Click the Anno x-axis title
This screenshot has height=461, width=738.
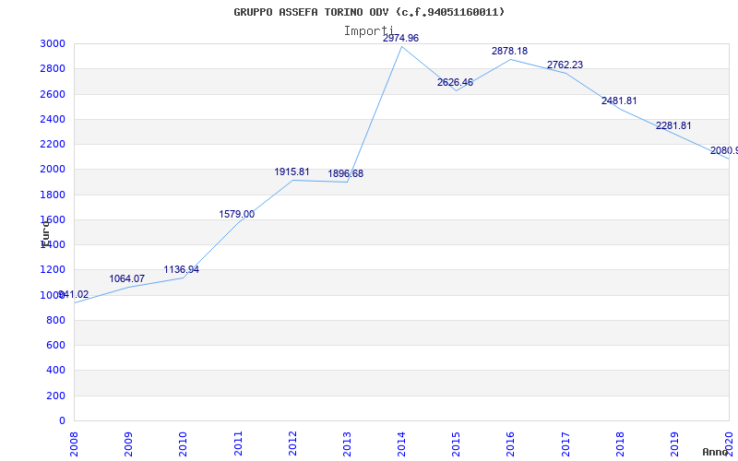pyautogui.click(x=716, y=452)
